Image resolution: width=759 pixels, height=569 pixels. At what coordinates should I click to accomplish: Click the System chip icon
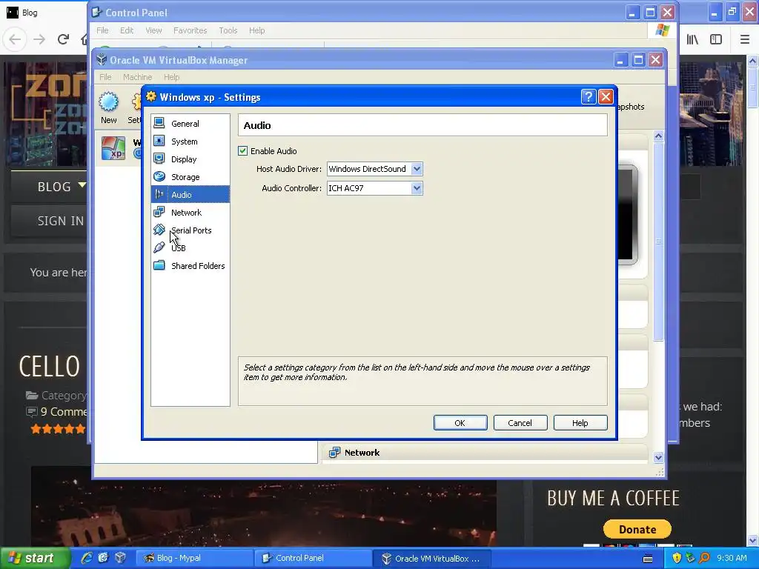(x=159, y=142)
